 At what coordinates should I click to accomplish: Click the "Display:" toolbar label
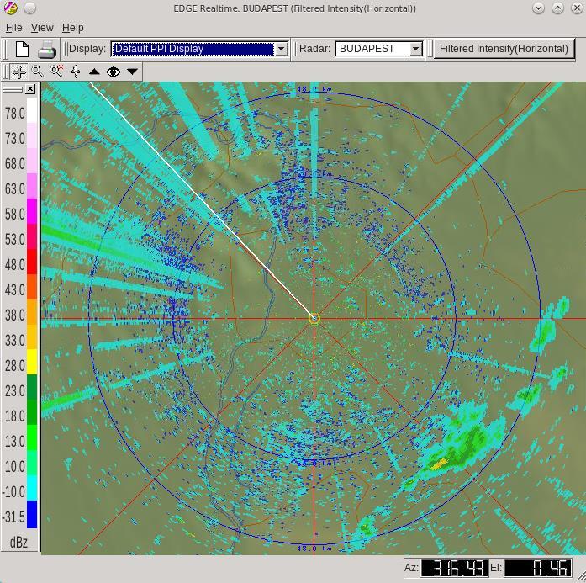coord(87,49)
